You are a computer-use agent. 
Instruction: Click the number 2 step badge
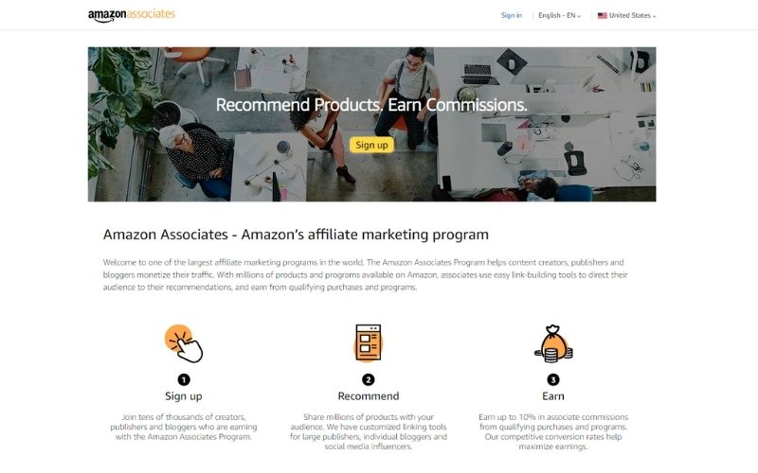coord(369,379)
